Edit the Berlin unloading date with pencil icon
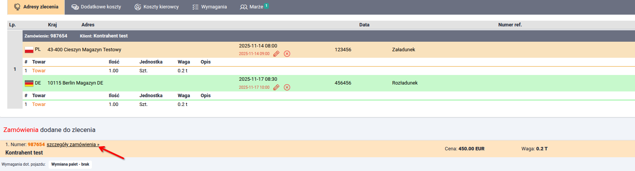The height and width of the screenshot is (171, 635). coord(276,87)
